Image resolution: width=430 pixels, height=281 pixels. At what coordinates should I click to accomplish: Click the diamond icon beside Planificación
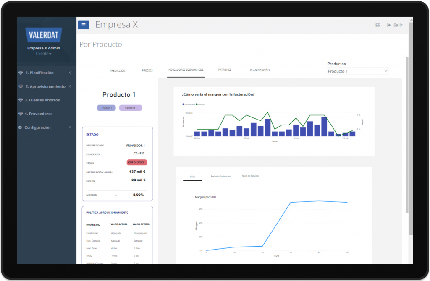point(21,73)
